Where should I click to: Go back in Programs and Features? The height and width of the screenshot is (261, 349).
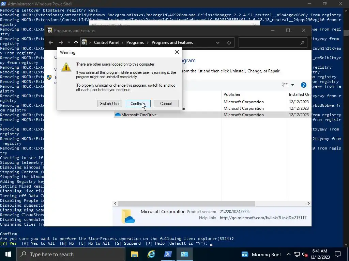coord(51,42)
